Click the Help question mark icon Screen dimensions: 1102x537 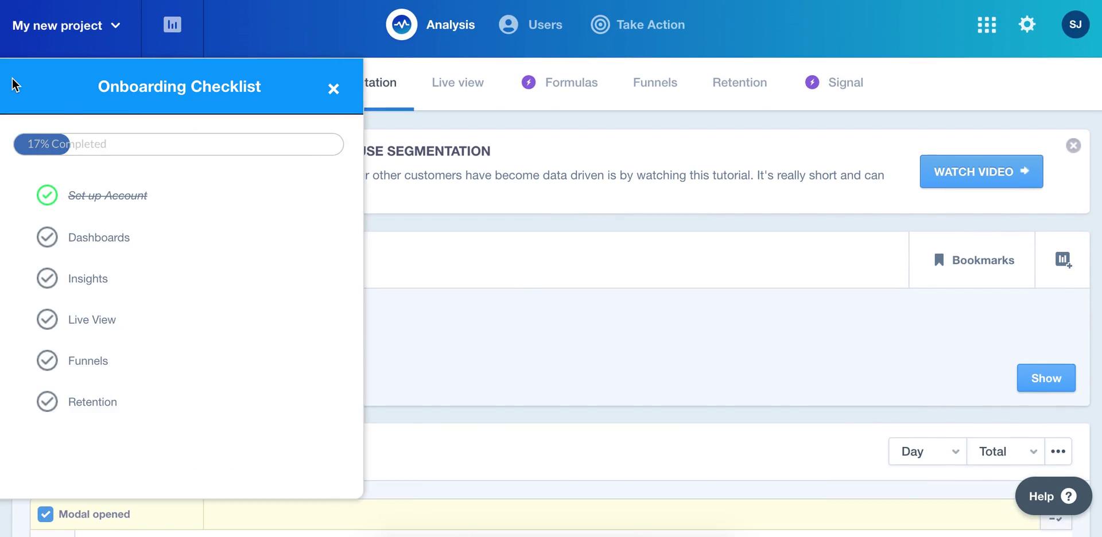coord(1068,496)
